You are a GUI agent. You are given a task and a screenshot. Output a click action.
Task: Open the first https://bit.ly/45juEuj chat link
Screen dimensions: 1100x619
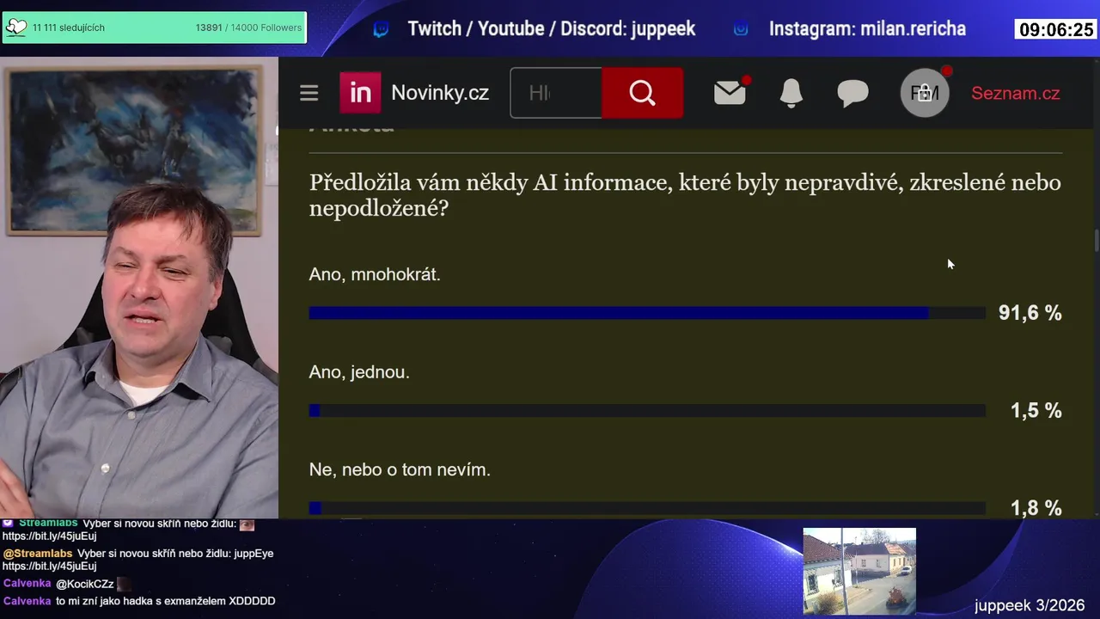(x=49, y=536)
